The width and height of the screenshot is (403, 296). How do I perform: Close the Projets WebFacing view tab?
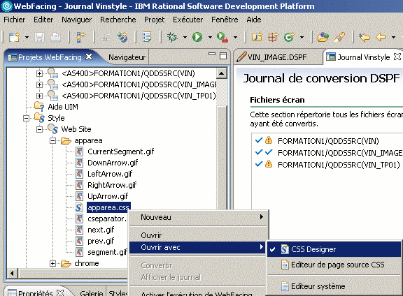(x=89, y=57)
